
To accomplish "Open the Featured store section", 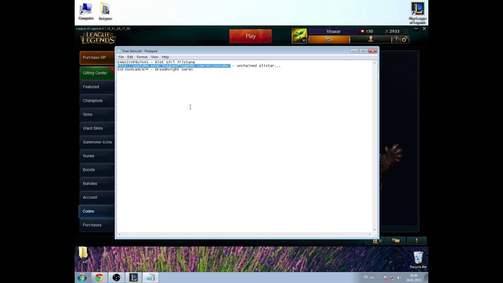I will point(97,87).
